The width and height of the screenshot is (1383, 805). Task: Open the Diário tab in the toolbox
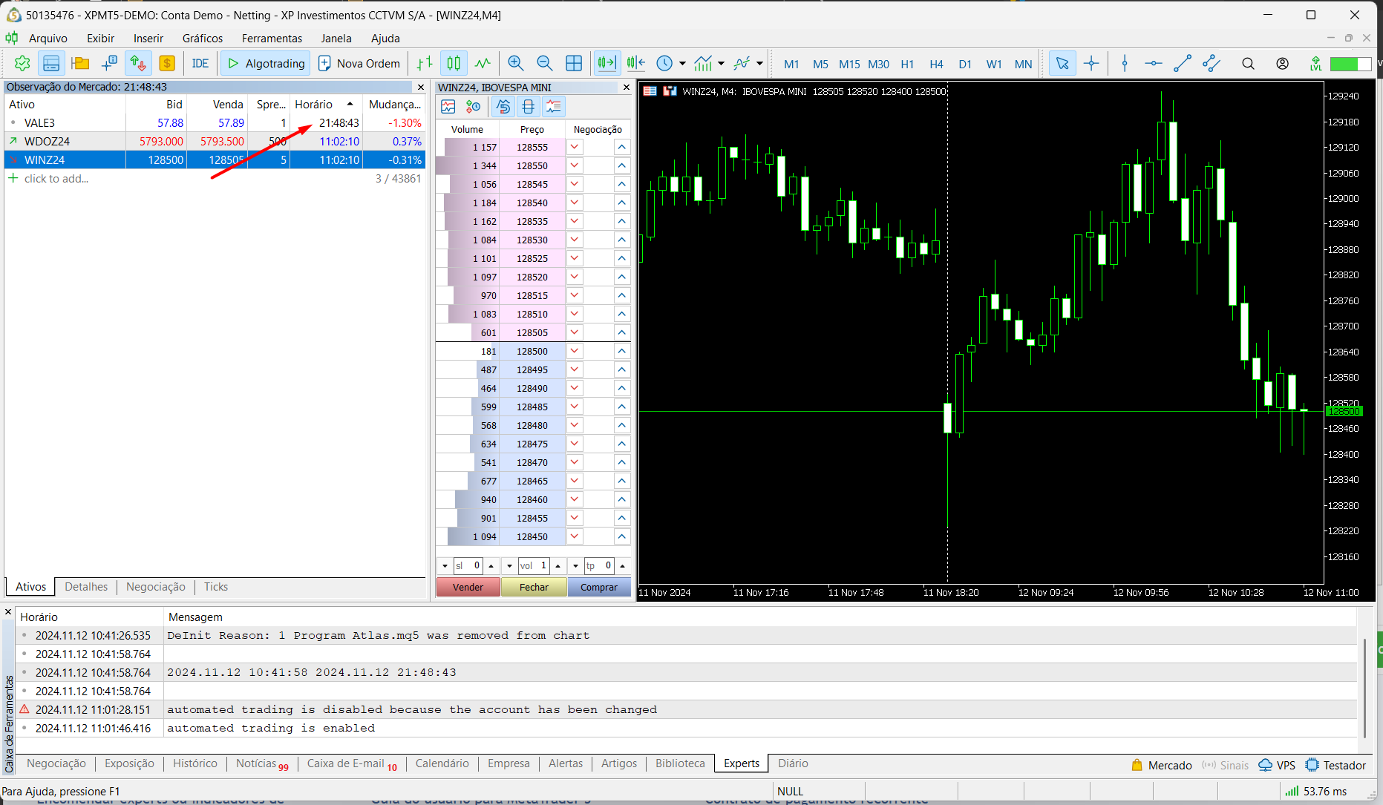pyautogui.click(x=793, y=763)
